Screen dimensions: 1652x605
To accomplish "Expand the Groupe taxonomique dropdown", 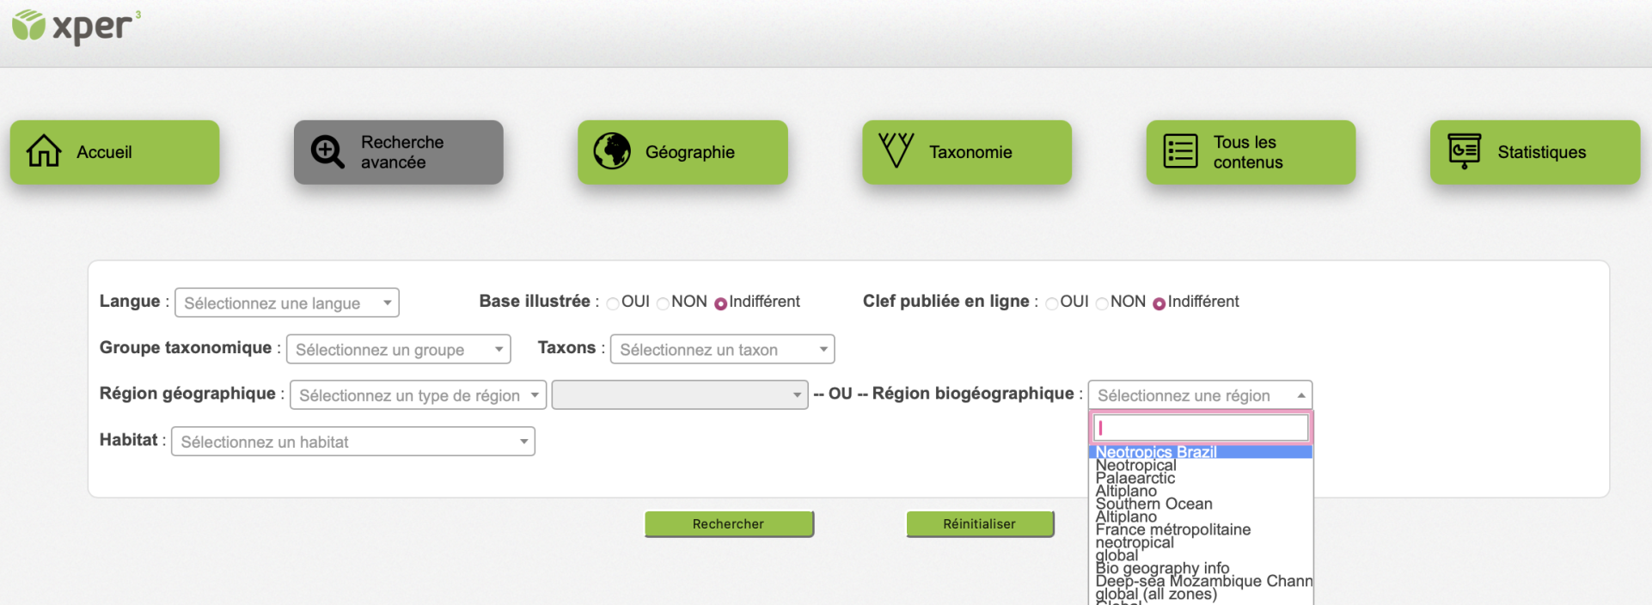I will pos(398,349).
